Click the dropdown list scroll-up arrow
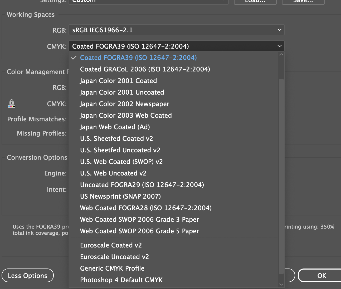Viewport: 341px width, 289px height. 281,54
